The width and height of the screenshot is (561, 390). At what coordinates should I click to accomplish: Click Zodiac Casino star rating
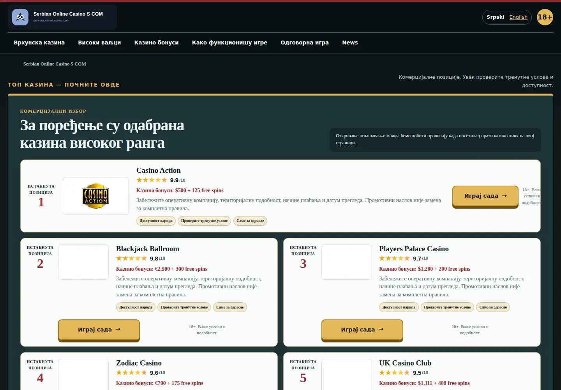pyautogui.click(x=131, y=373)
